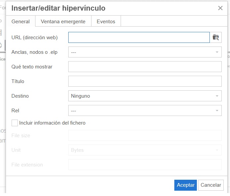Close the Insertar/editar hipervínculo dialog
The image size is (230, 196).
pos(220,8)
